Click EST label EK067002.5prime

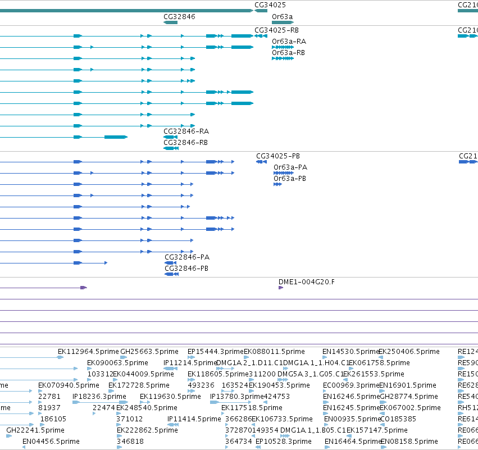click(x=410, y=408)
